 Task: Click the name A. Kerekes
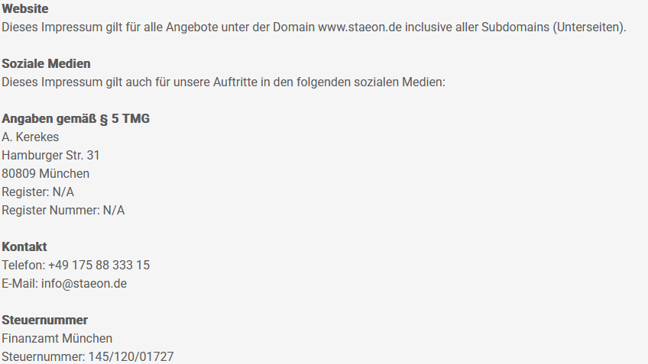pos(31,137)
